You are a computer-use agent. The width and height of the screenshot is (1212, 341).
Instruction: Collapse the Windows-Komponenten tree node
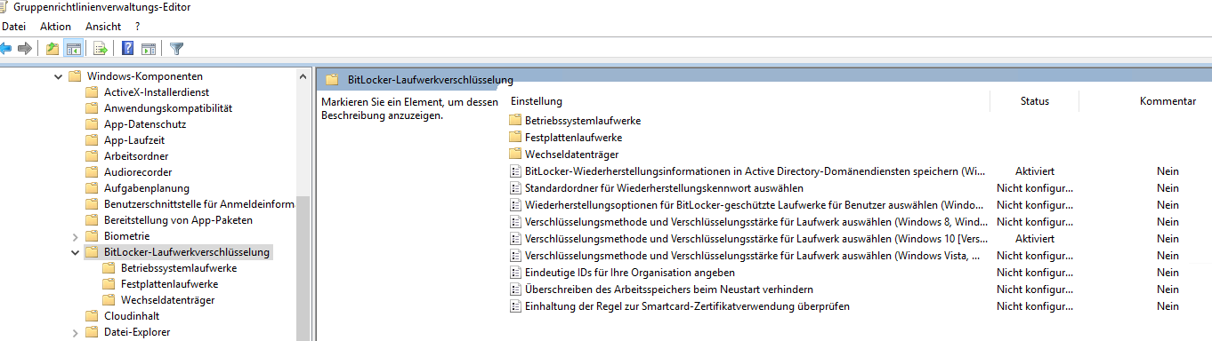pyautogui.click(x=58, y=76)
